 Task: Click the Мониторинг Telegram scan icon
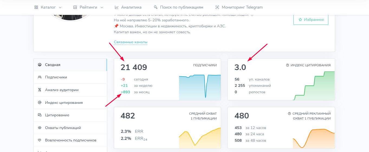[x=217, y=7]
